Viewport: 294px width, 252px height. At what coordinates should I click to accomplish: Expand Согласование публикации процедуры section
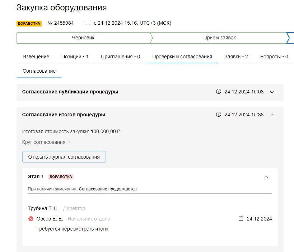(x=272, y=92)
